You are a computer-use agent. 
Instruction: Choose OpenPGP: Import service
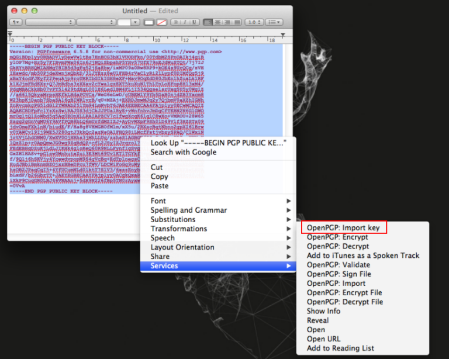tap(362, 284)
